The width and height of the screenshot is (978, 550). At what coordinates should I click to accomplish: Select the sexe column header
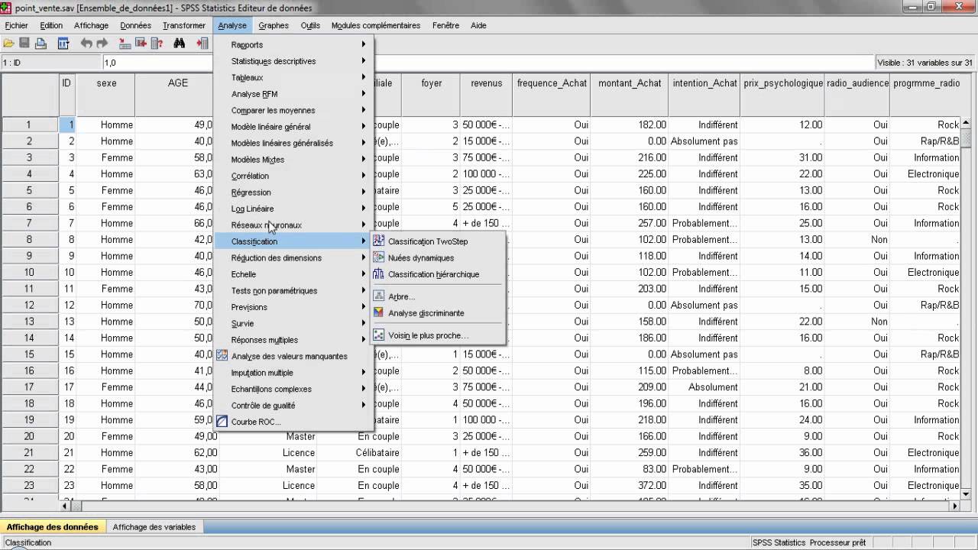coord(107,95)
